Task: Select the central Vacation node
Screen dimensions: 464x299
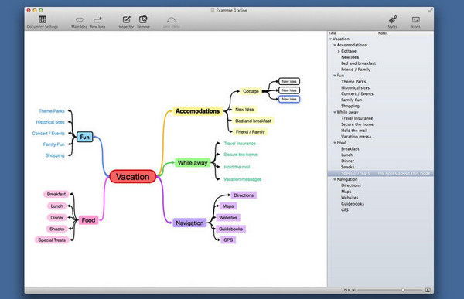Action: 132,177
